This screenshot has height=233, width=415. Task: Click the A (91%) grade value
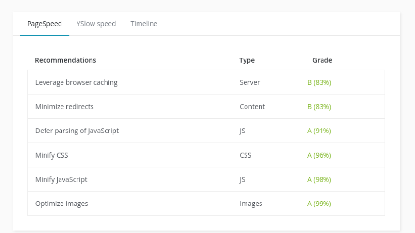(319, 131)
